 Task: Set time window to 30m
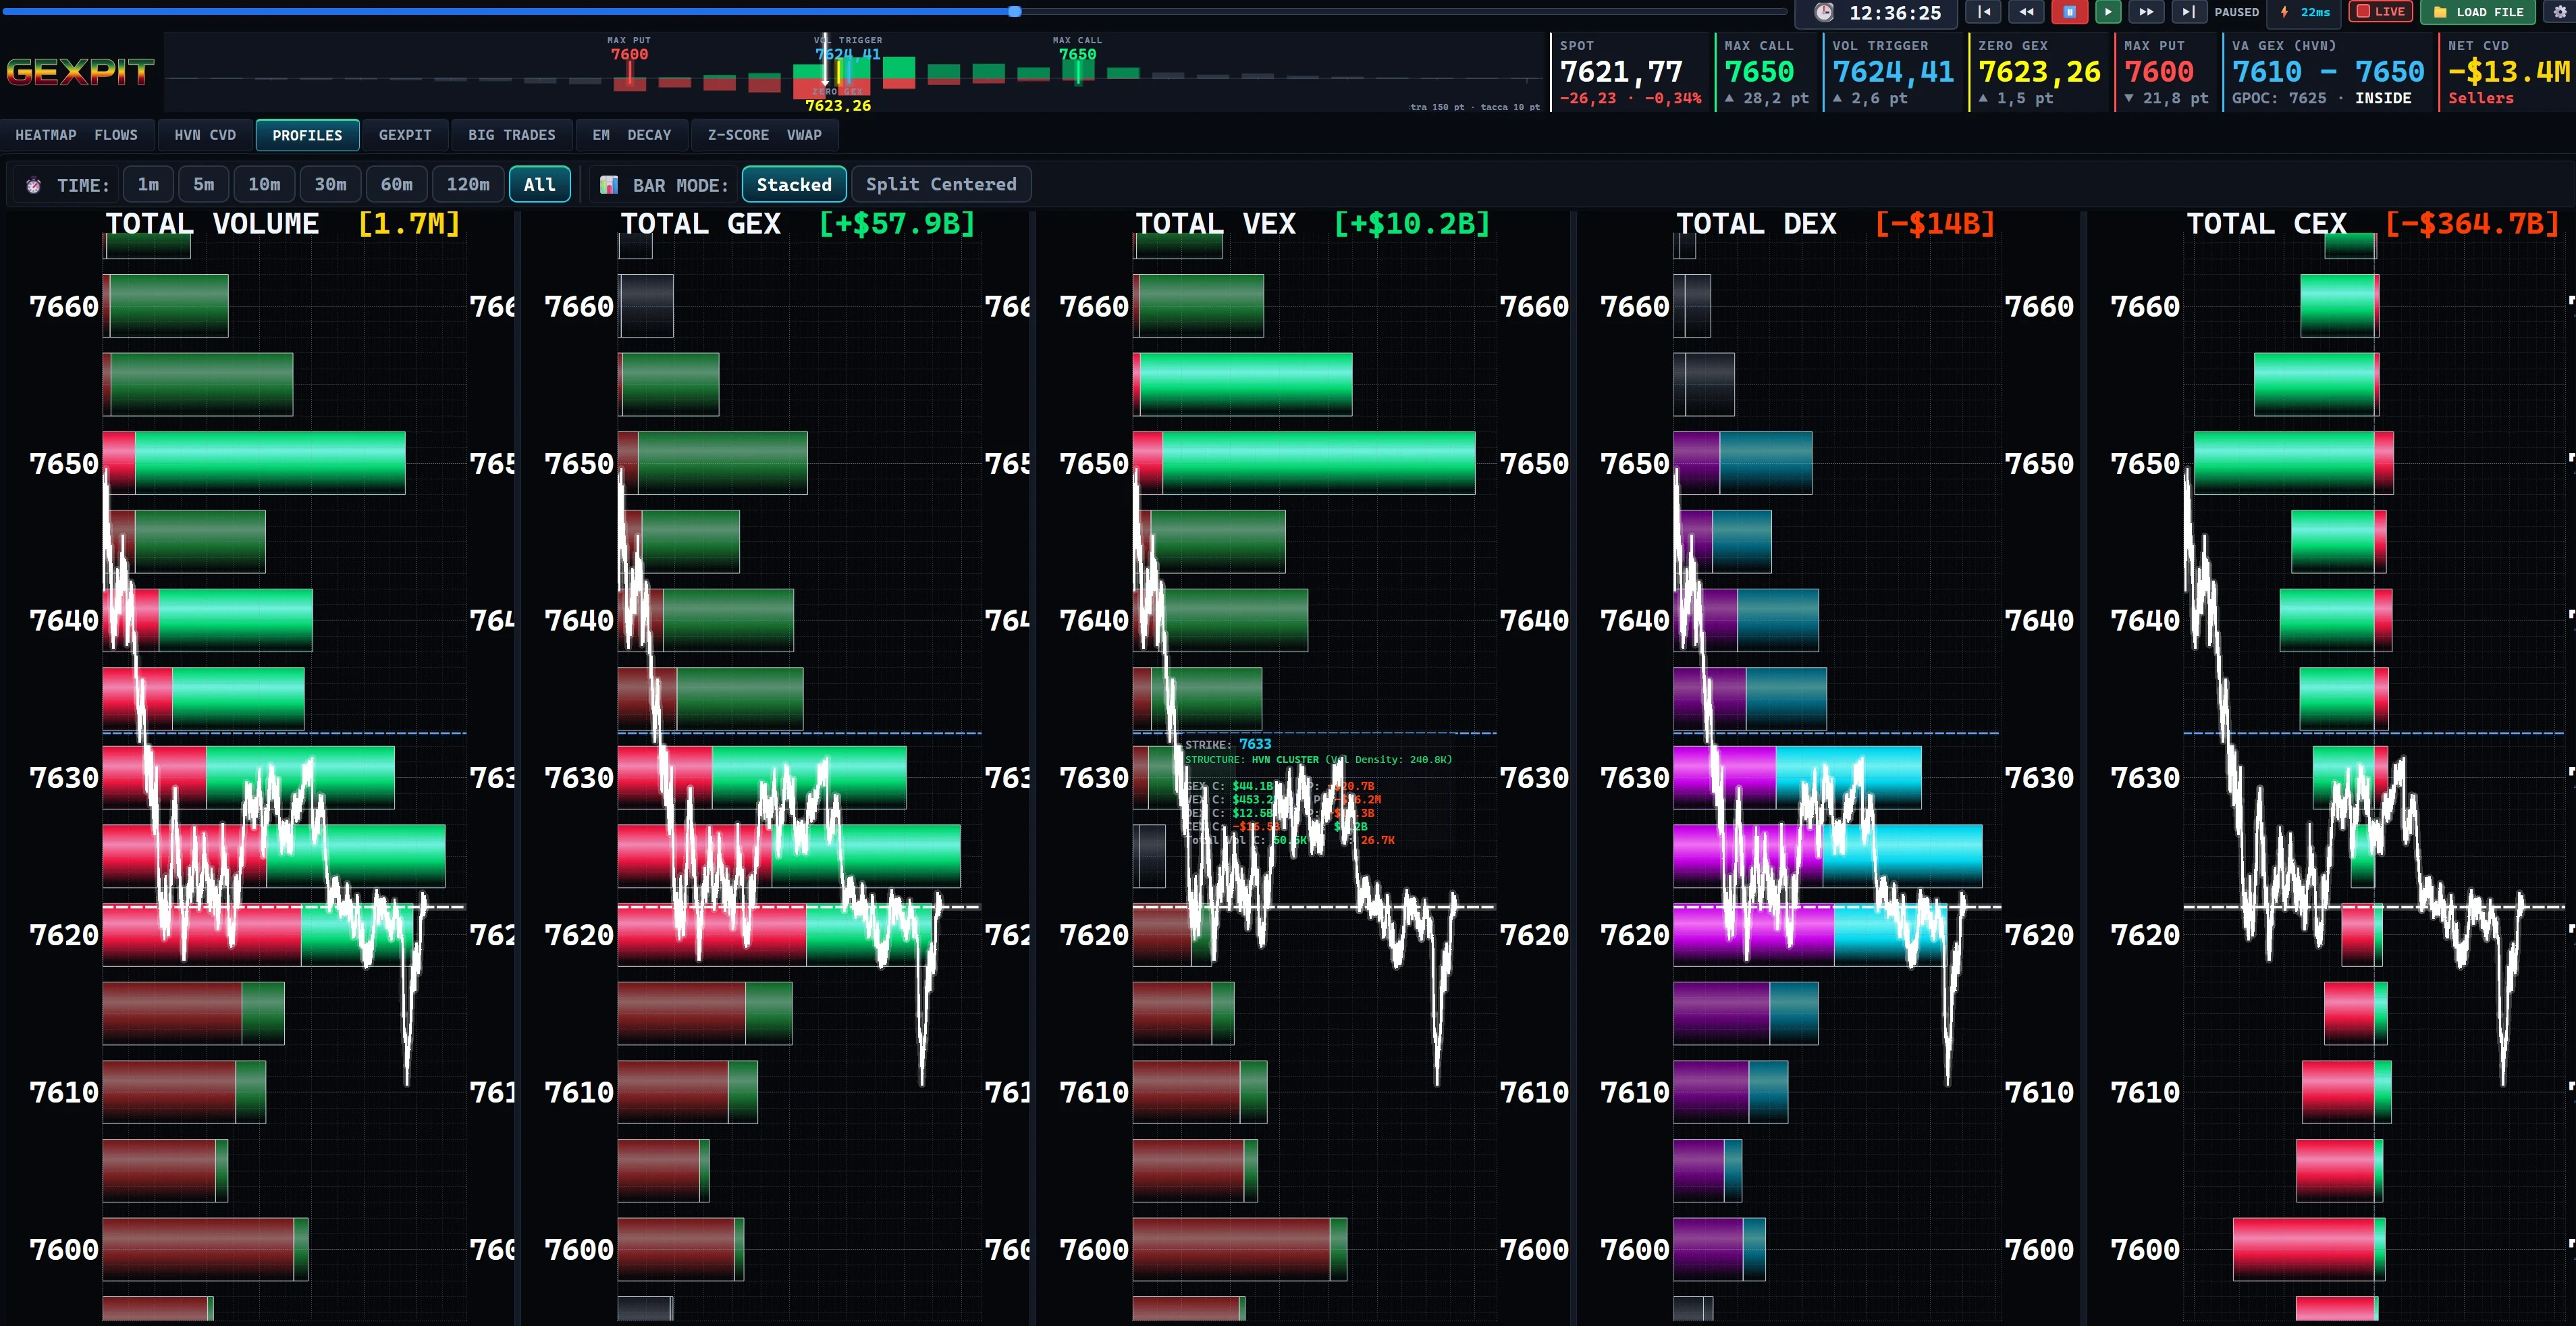(x=330, y=184)
